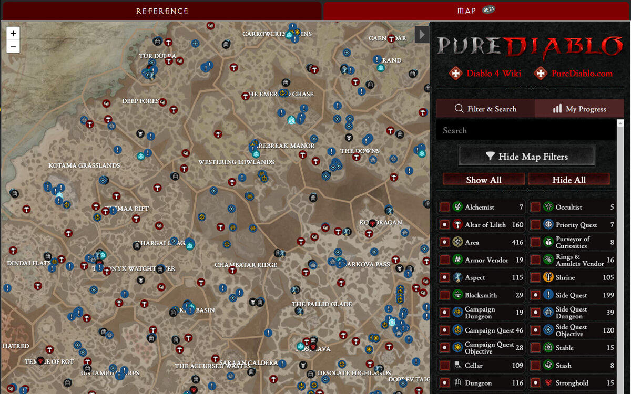Viewport: 631px width, 394px height.
Task: Switch to the Reference tab
Action: point(161,11)
